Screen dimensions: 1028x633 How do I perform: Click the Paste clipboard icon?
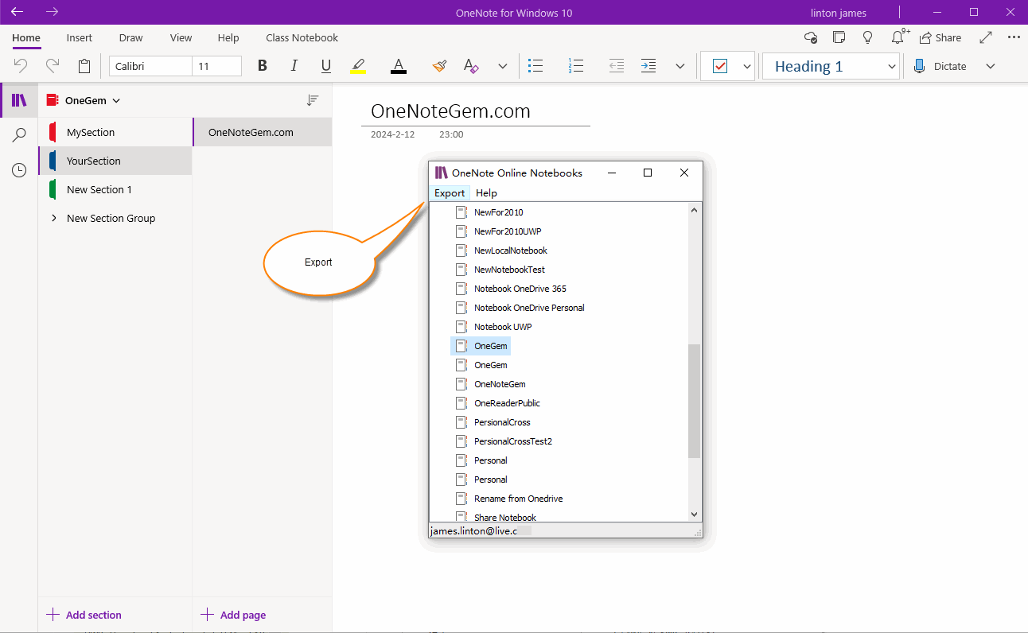[84, 66]
